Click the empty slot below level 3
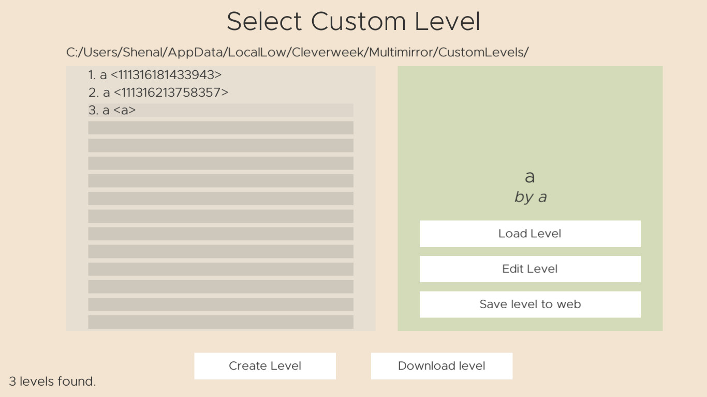 coord(221,128)
